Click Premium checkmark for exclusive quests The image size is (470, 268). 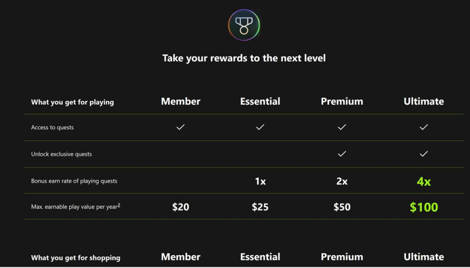pos(342,154)
